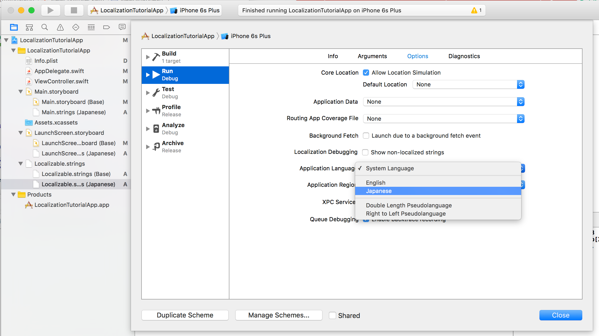Select Localizable.strings (Japanese) in the navigator
This screenshot has height=336, width=599.
pyautogui.click(x=79, y=184)
